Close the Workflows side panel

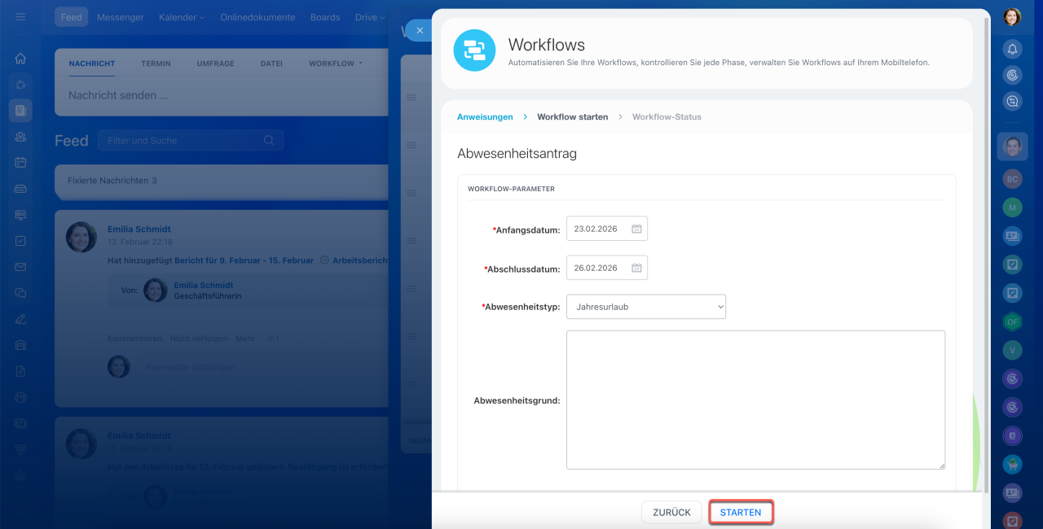pyautogui.click(x=420, y=30)
